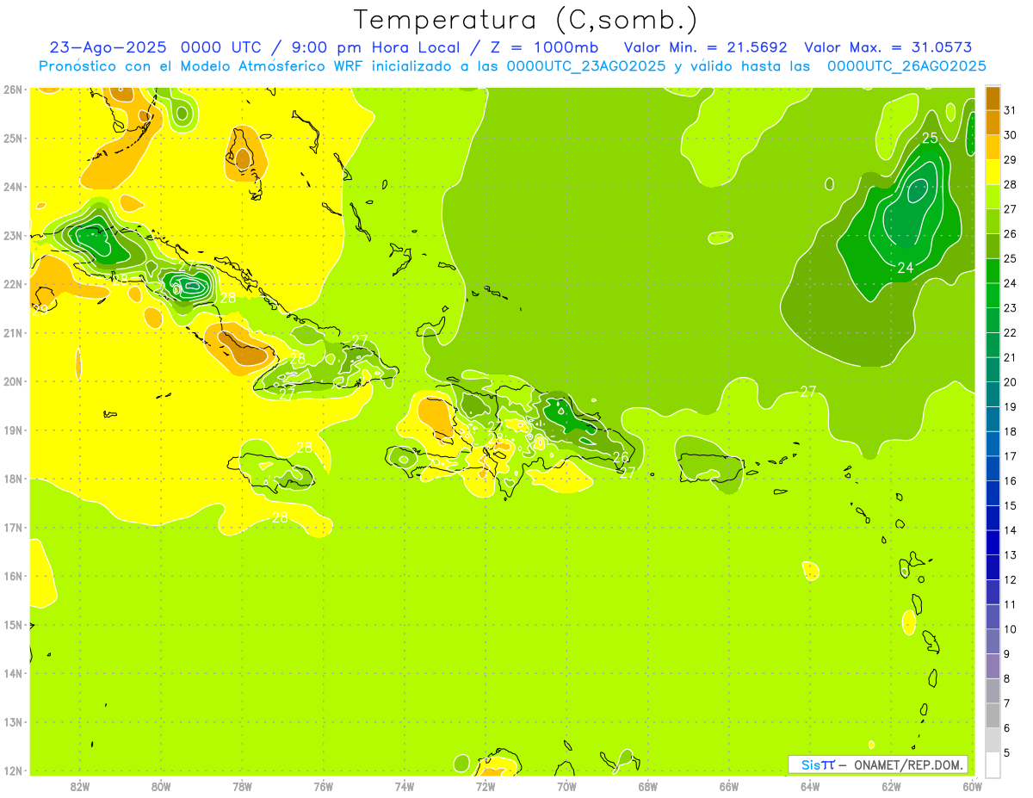Click the 74W longitude axis label
This screenshot has width=1033, height=798.
coord(405,785)
